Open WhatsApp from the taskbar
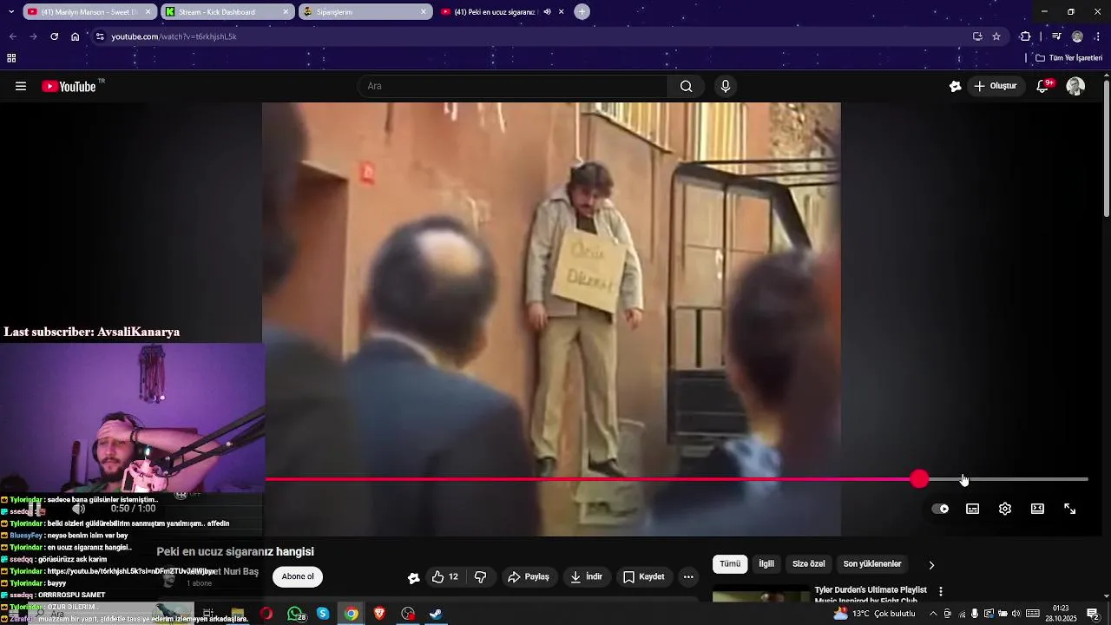Screen dimensions: 1111x625 pos(296,614)
